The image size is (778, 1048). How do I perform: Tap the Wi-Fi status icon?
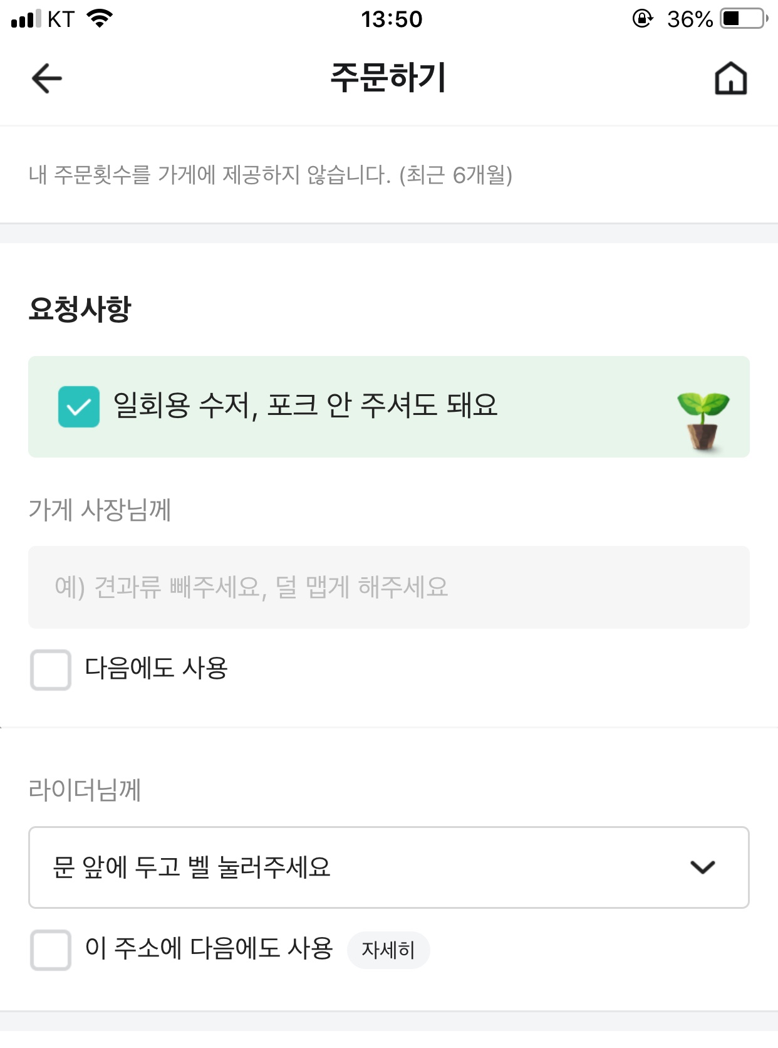pos(100,19)
